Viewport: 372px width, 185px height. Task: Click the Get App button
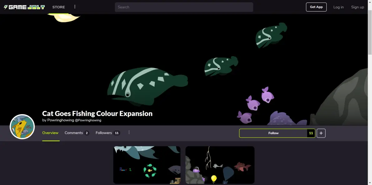click(316, 7)
